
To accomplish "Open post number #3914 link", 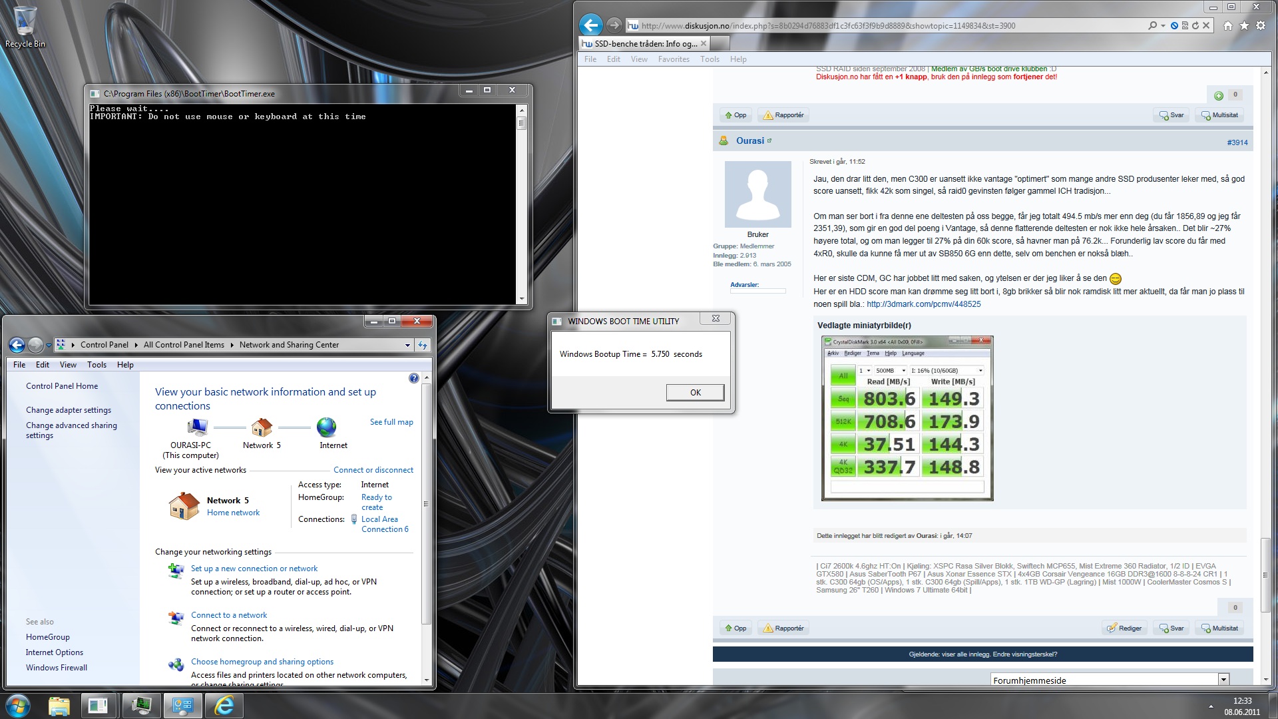I will 1237,142.
